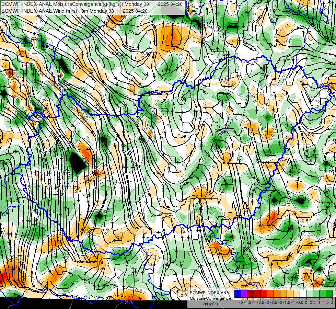Screen dimensions: 336x309
Task: Click the legend's positive 0.5 tick label
Action: (313, 302)
